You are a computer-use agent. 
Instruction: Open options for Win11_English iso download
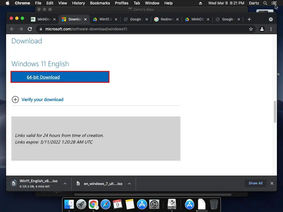pyautogui.click(x=65, y=184)
